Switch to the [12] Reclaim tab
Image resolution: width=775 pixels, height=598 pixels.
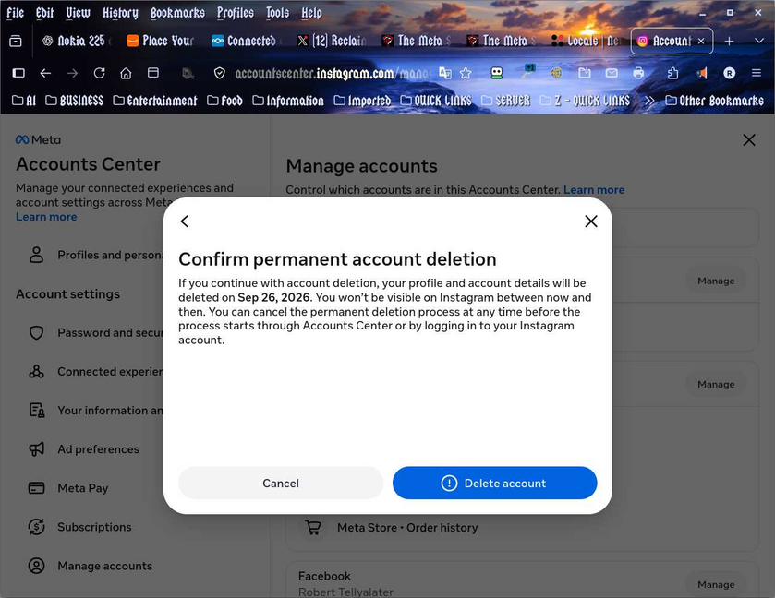pos(332,41)
